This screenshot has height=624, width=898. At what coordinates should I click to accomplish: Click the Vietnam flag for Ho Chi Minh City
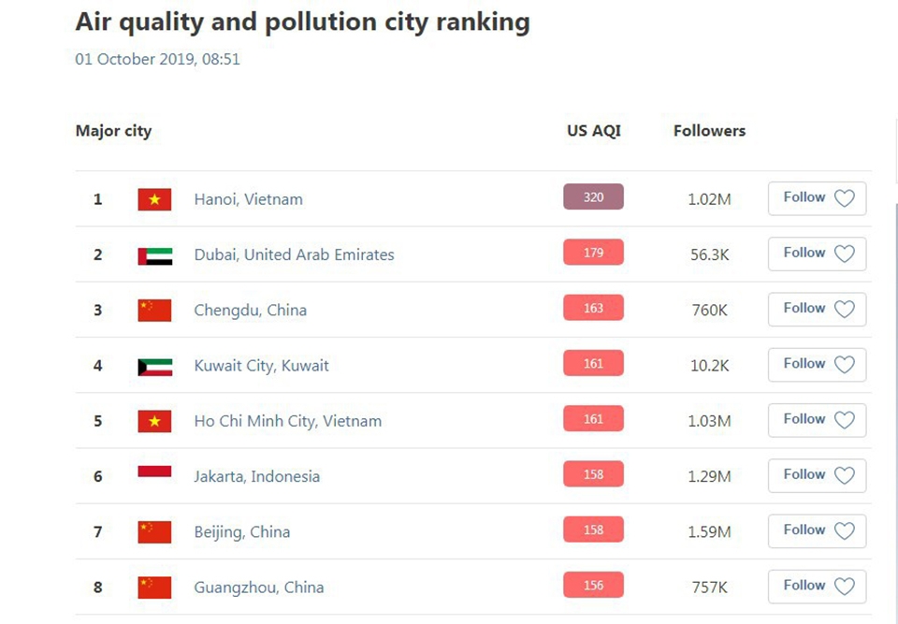154,421
